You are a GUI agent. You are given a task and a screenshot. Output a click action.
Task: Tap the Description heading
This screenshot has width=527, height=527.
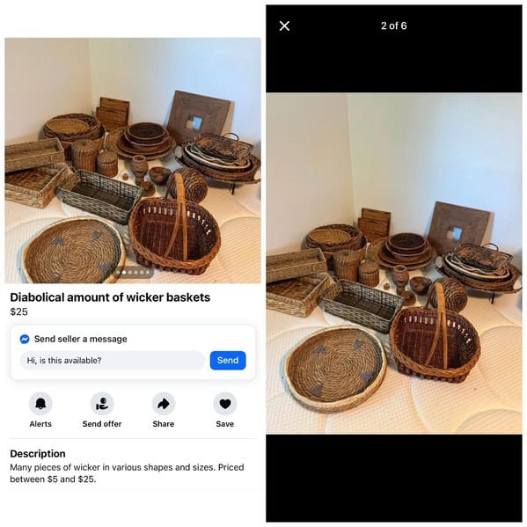tap(38, 453)
